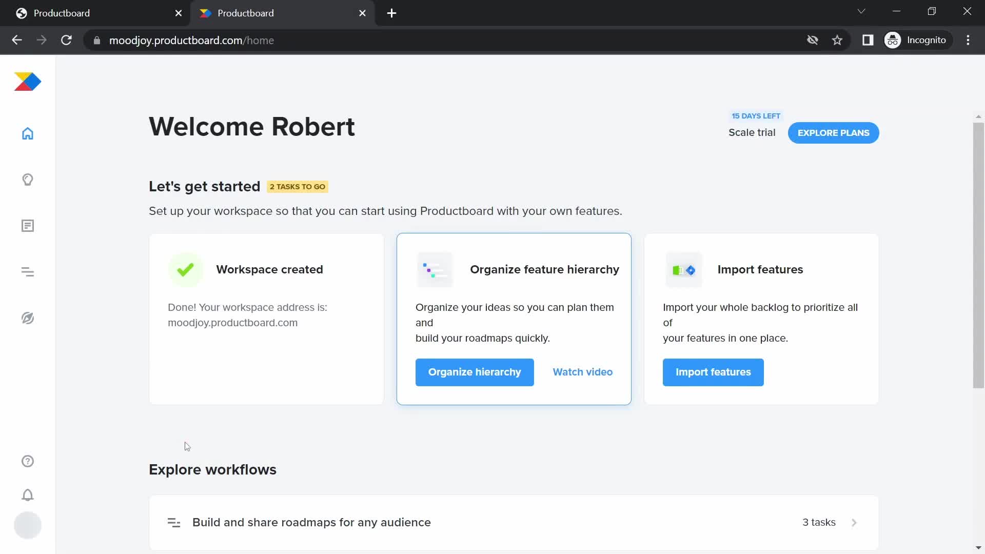
Task: Bookmark this page with the star icon
Action: (x=837, y=40)
